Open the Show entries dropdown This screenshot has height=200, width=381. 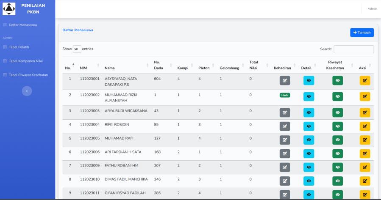pos(77,49)
